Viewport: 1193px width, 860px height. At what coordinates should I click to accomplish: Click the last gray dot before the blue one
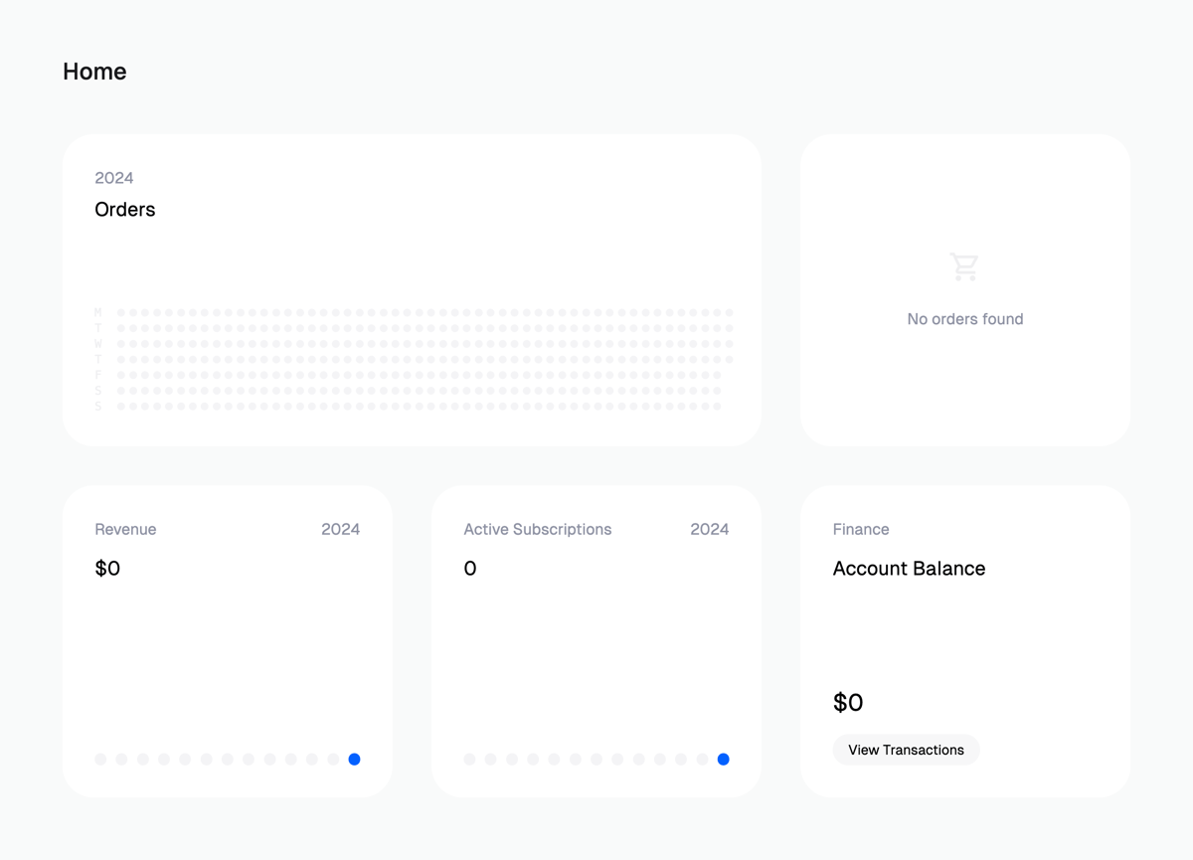332,759
